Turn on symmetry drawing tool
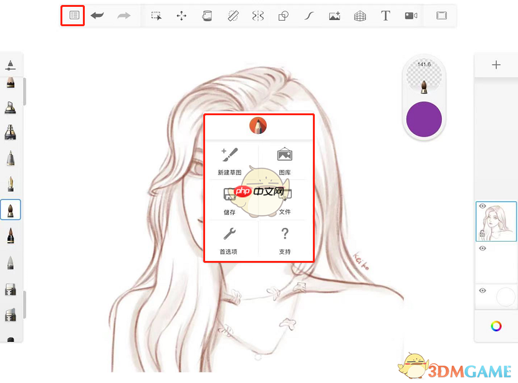The height and width of the screenshot is (383, 518). (x=258, y=16)
